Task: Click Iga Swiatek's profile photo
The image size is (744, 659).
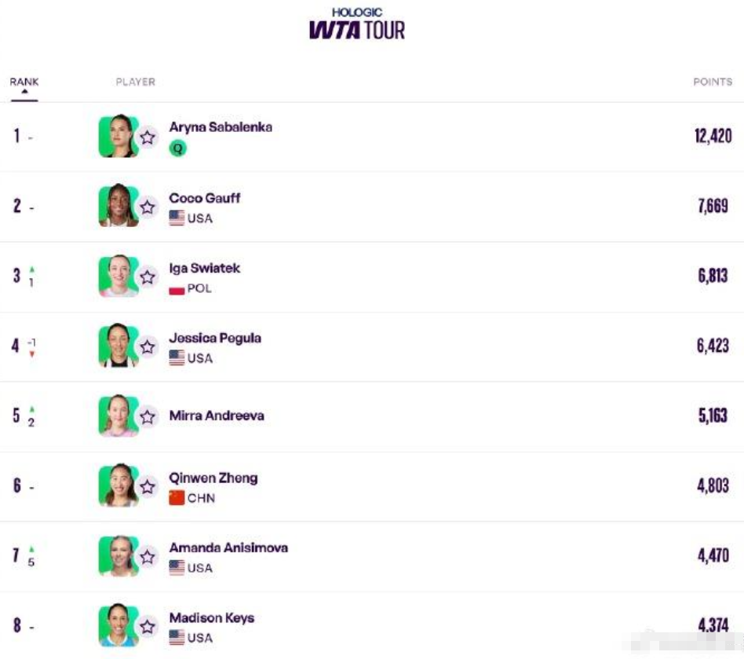Action: (119, 276)
